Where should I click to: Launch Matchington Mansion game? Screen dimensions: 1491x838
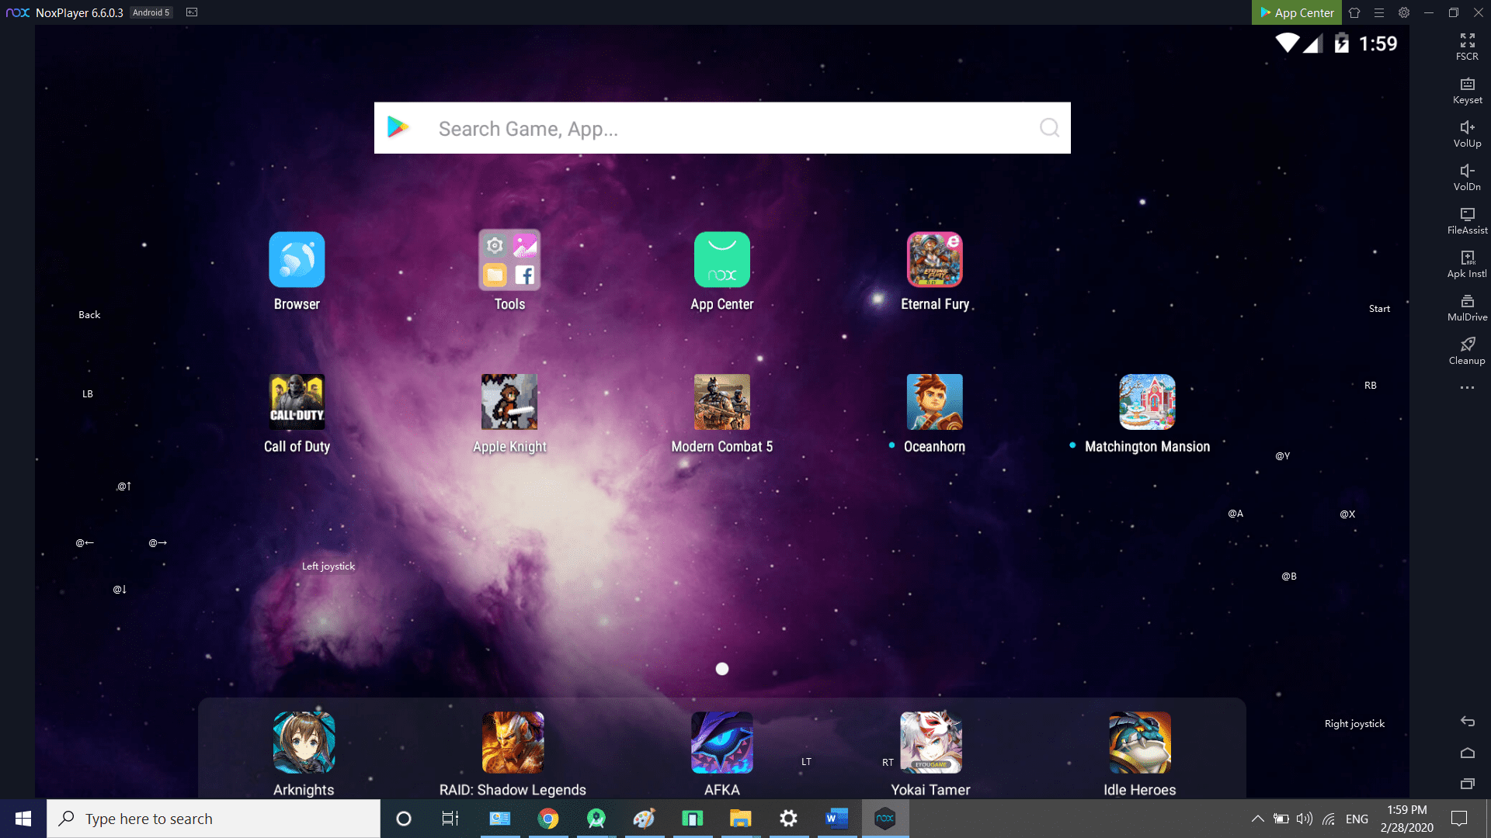tap(1146, 401)
